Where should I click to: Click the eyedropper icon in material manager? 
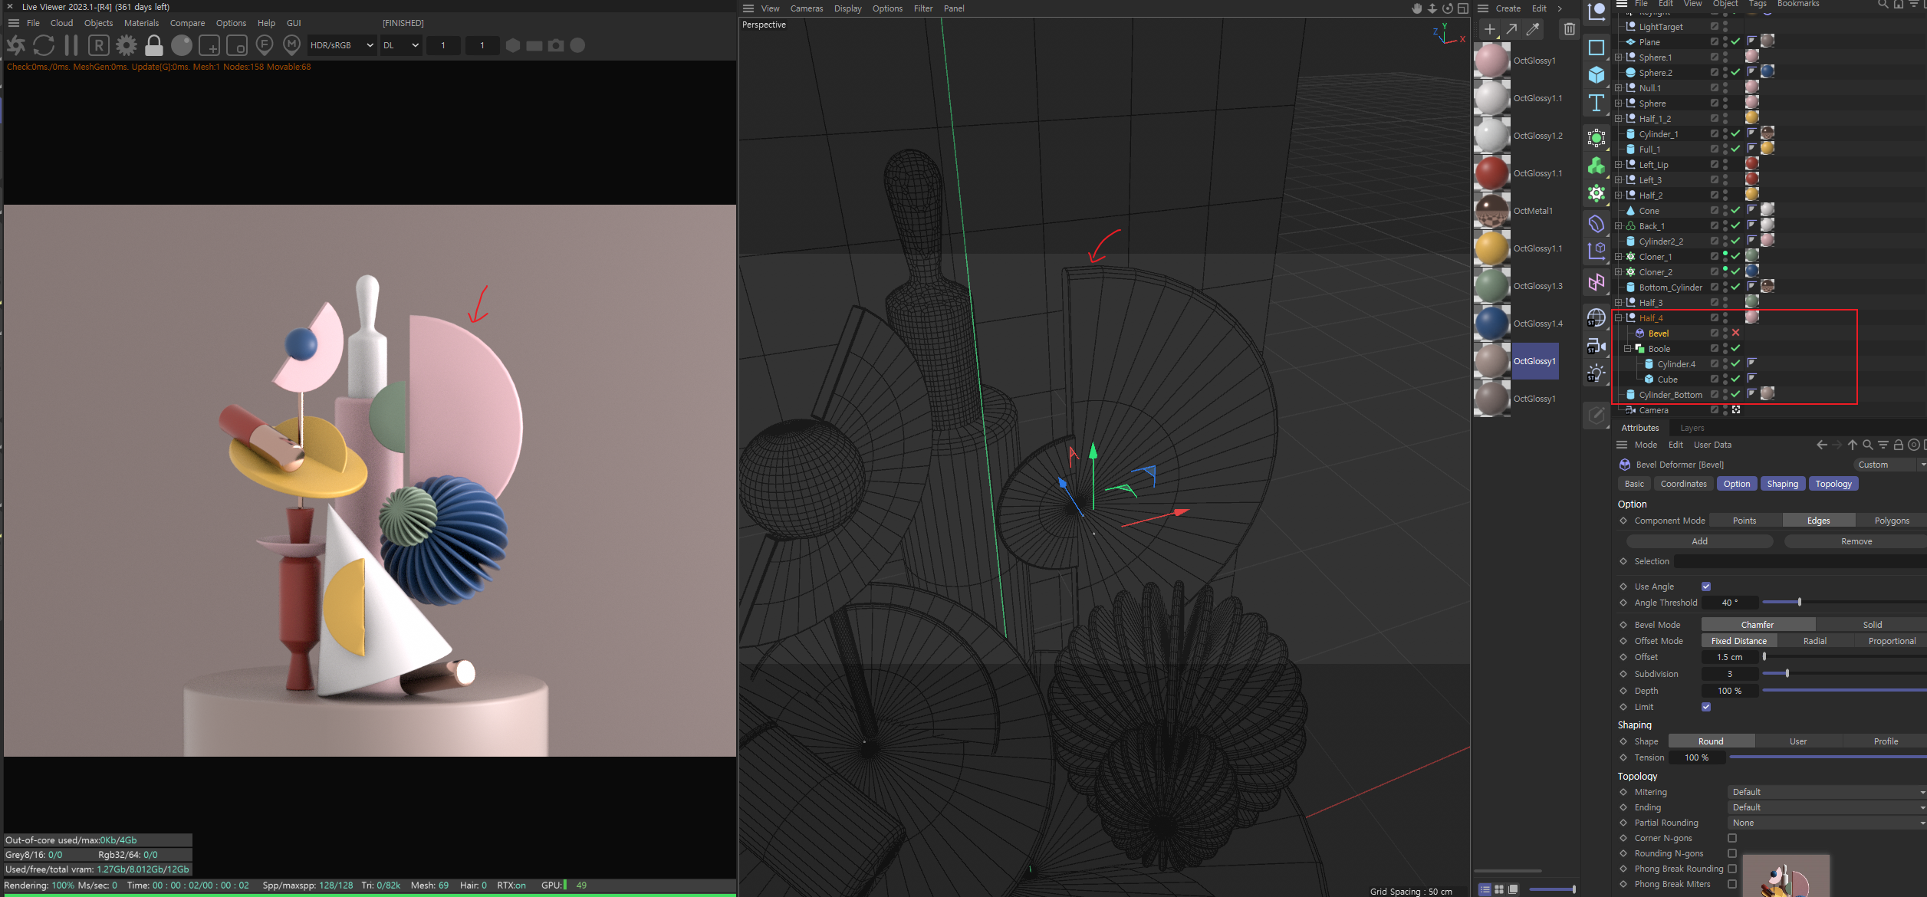(1533, 29)
